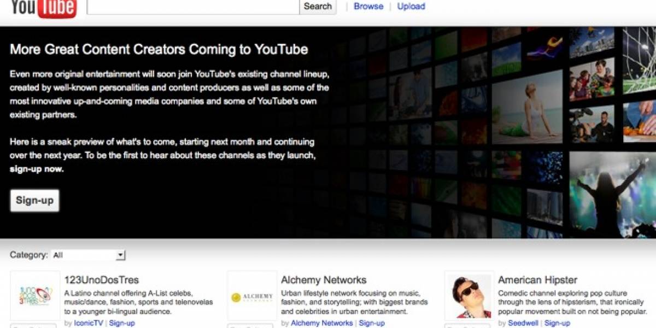Open the Upload link

[x=411, y=7]
